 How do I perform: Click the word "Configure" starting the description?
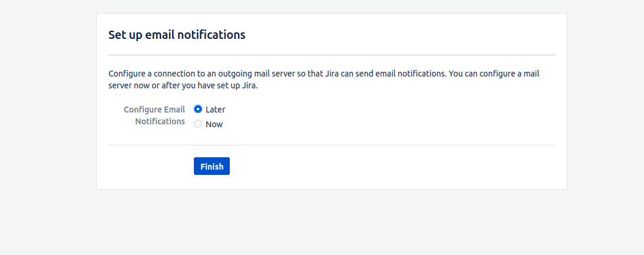pos(127,74)
